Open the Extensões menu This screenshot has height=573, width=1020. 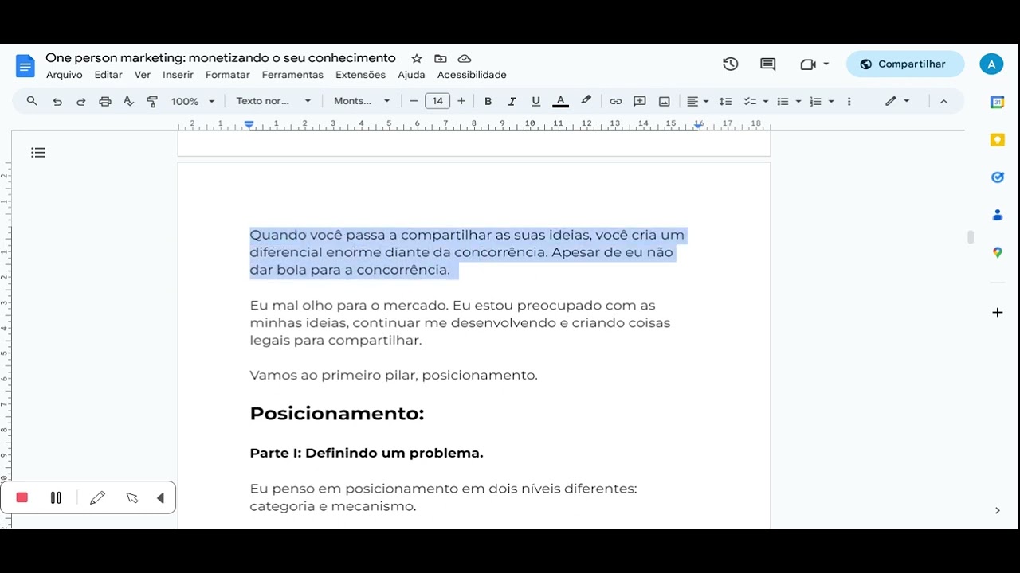coord(360,75)
